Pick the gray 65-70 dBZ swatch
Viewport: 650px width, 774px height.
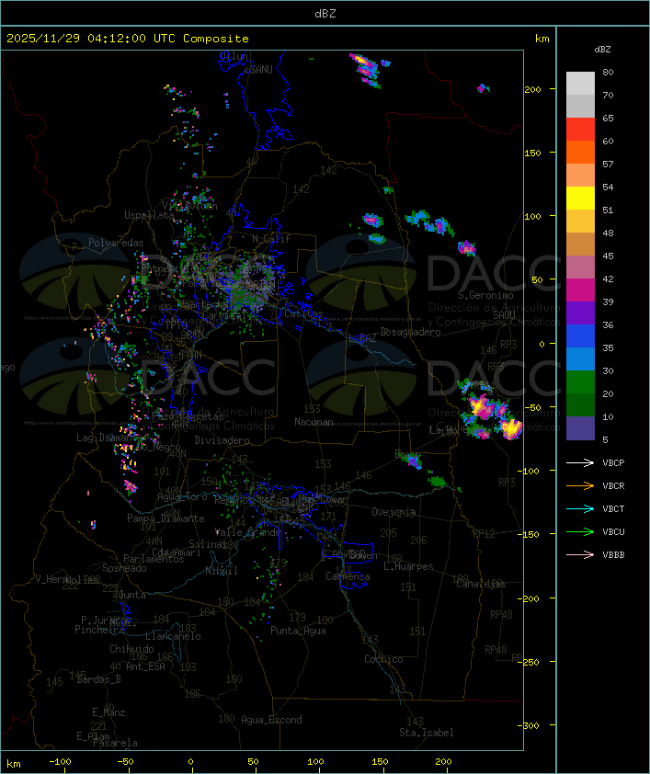click(x=580, y=106)
